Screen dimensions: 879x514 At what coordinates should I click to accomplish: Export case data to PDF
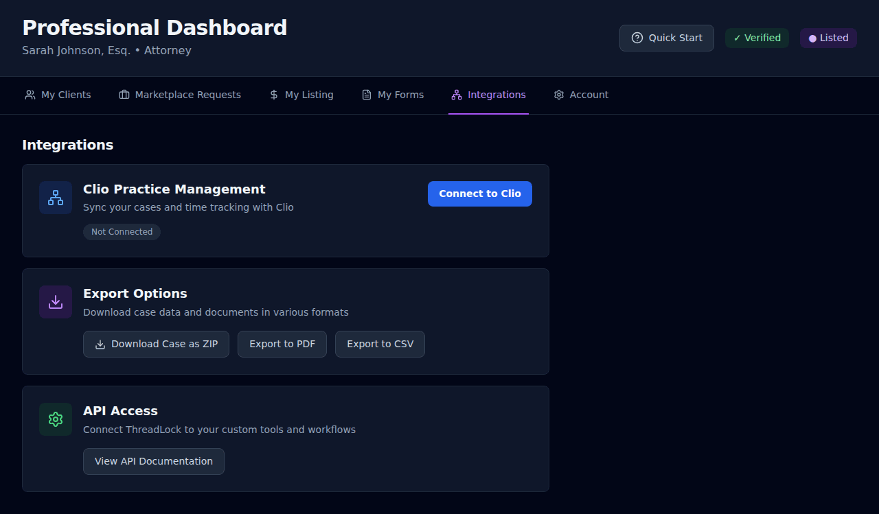tap(282, 344)
